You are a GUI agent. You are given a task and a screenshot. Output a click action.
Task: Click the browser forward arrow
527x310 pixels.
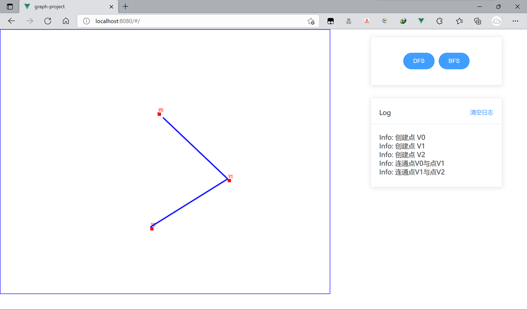pos(30,21)
